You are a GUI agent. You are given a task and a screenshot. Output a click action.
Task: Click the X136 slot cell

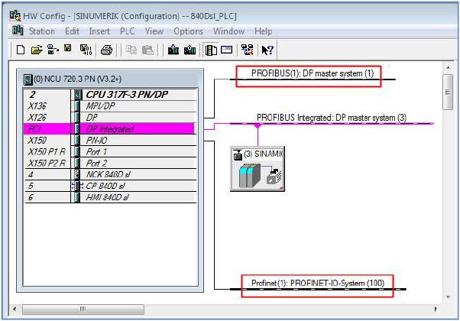click(x=47, y=106)
